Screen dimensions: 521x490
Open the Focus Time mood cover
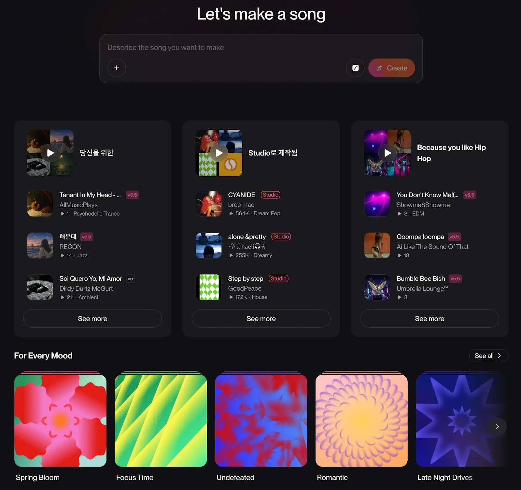click(x=161, y=421)
